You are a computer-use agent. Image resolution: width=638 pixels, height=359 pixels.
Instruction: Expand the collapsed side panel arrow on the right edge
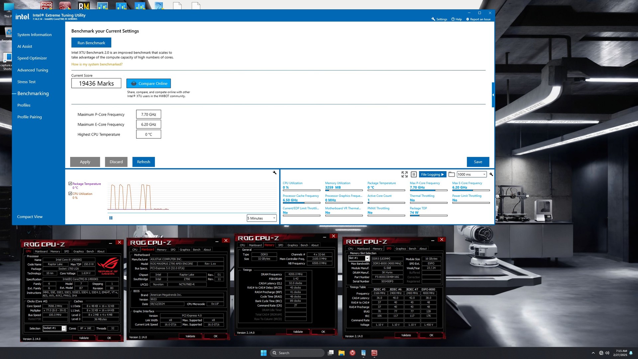tap(493, 95)
